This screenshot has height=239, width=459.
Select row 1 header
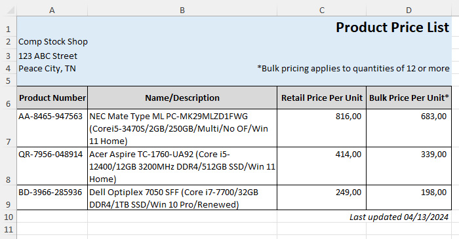click(x=8, y=26)
